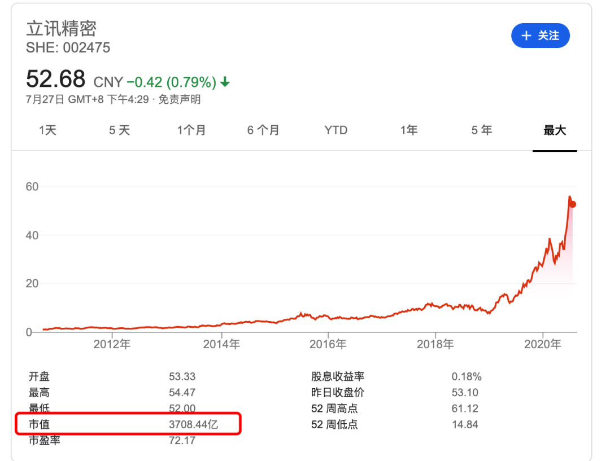Click the CNY currency label
The image size is (610, 461).
[x=108, y=82]
